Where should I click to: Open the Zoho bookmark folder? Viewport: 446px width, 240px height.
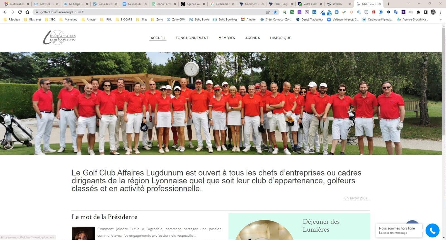157,20
